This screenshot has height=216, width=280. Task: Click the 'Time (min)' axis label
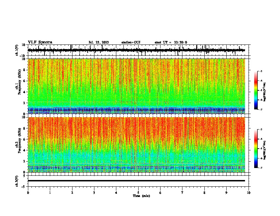(x=141, y=196)
